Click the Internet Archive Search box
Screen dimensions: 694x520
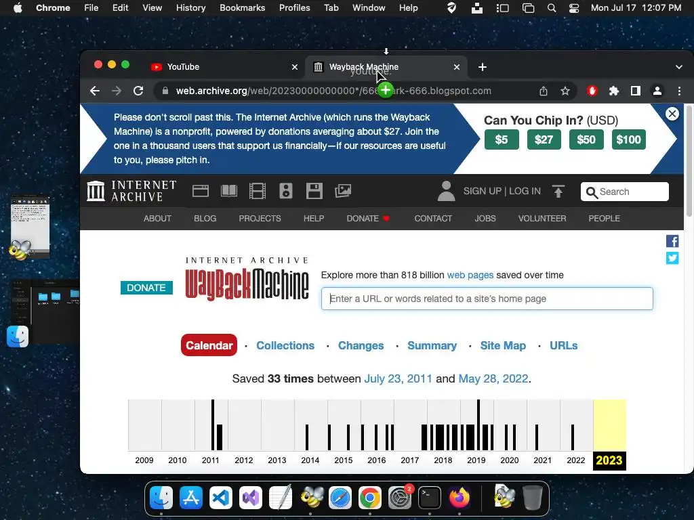(624, 192)
